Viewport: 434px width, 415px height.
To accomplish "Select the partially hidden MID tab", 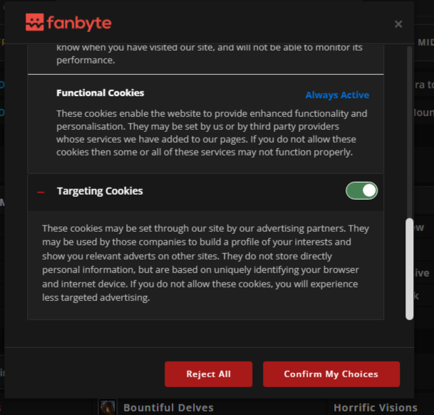I will (x=425, y=43).
